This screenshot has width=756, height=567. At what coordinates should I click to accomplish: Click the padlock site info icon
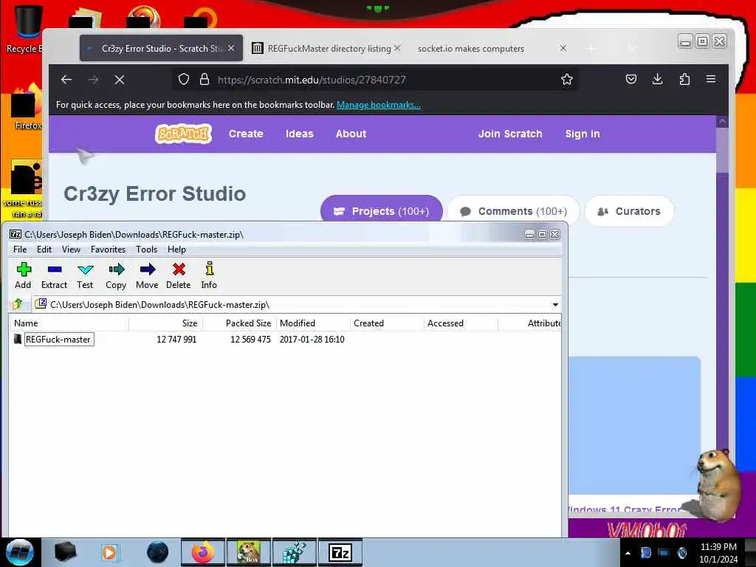(x=205, y=80)
